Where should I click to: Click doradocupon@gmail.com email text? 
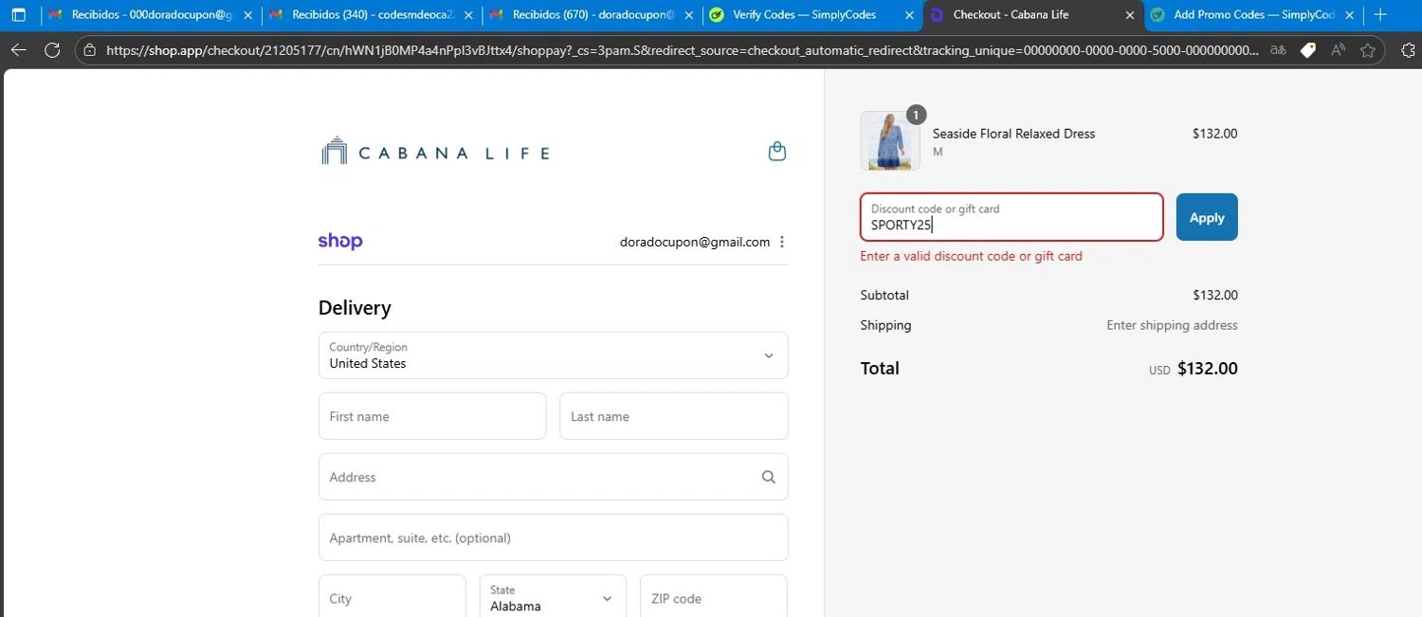(x=695, y=242)
